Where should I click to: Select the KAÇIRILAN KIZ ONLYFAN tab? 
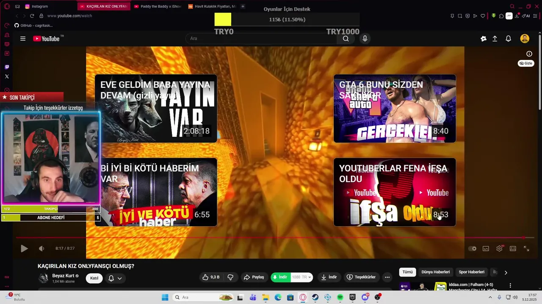point(103,6)
